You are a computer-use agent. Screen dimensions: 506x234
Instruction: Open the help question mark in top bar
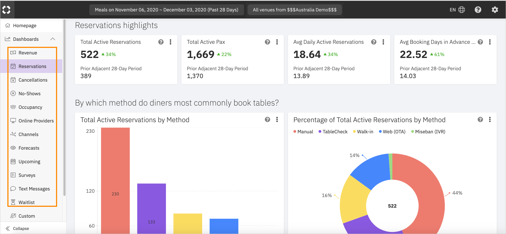click(478, 10)
